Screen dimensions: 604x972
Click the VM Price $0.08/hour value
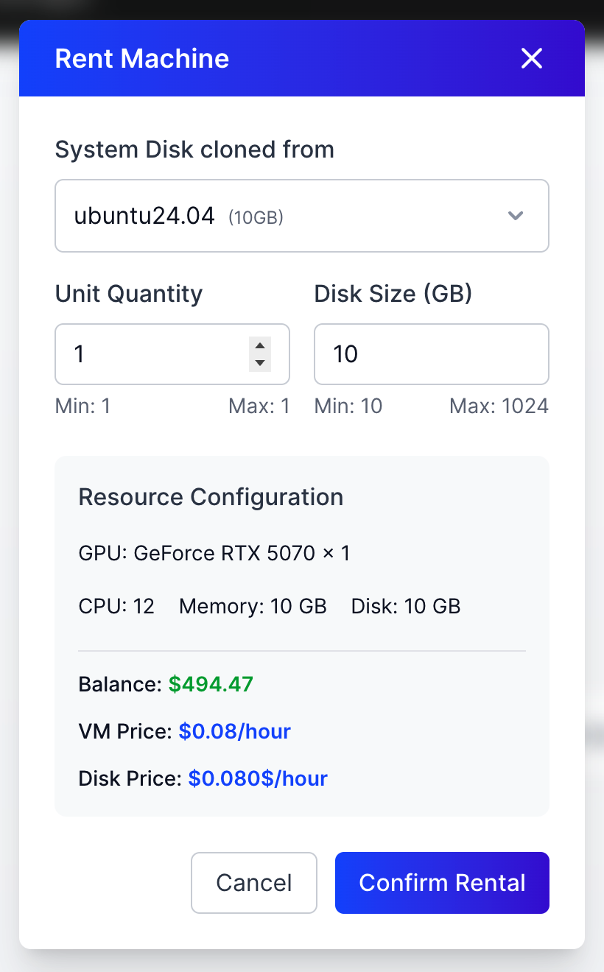(x=234, y=731)
